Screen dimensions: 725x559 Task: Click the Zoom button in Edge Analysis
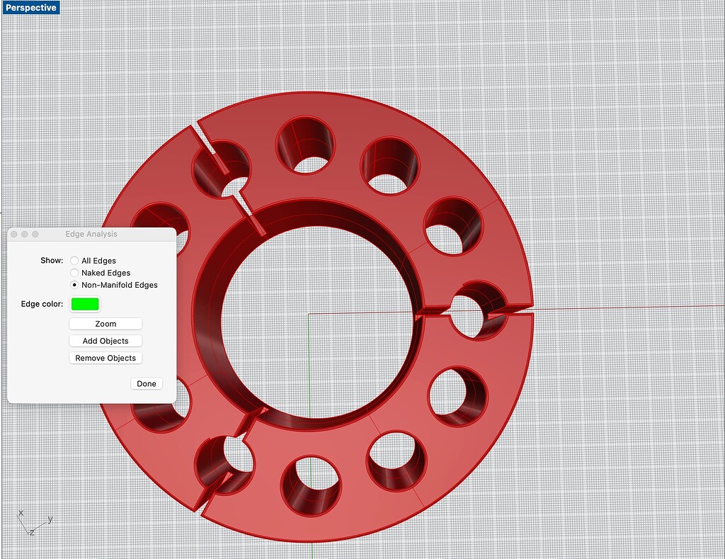tap(105, 324)
